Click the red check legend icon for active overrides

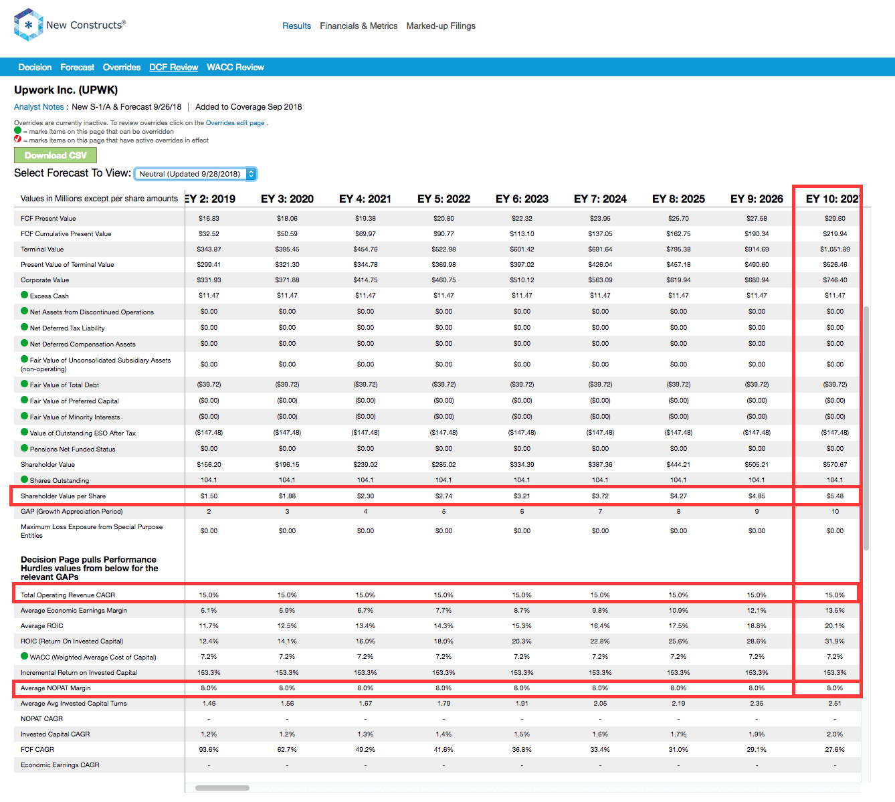click(17, 140)
